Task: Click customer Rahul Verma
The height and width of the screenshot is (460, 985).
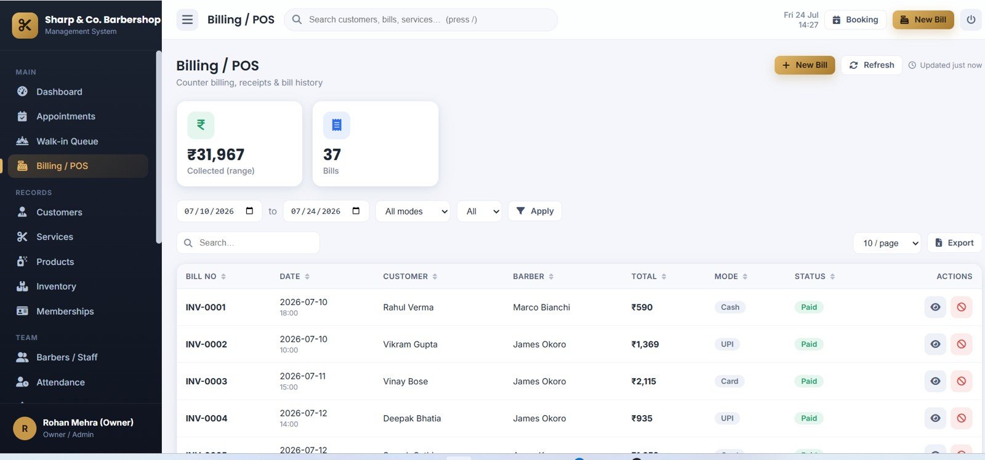Action: click(x=408, y=307)
